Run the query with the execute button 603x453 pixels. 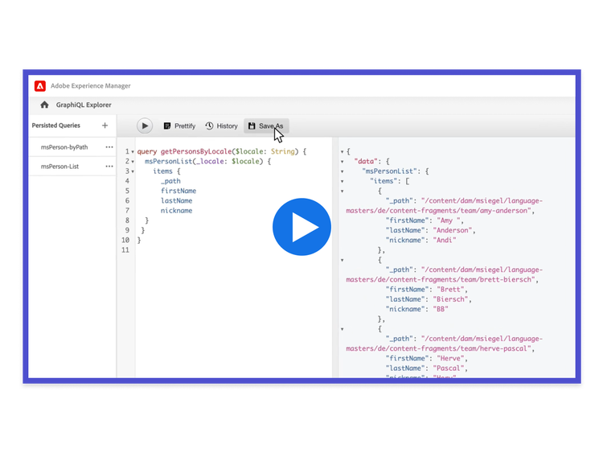point(144,126)
